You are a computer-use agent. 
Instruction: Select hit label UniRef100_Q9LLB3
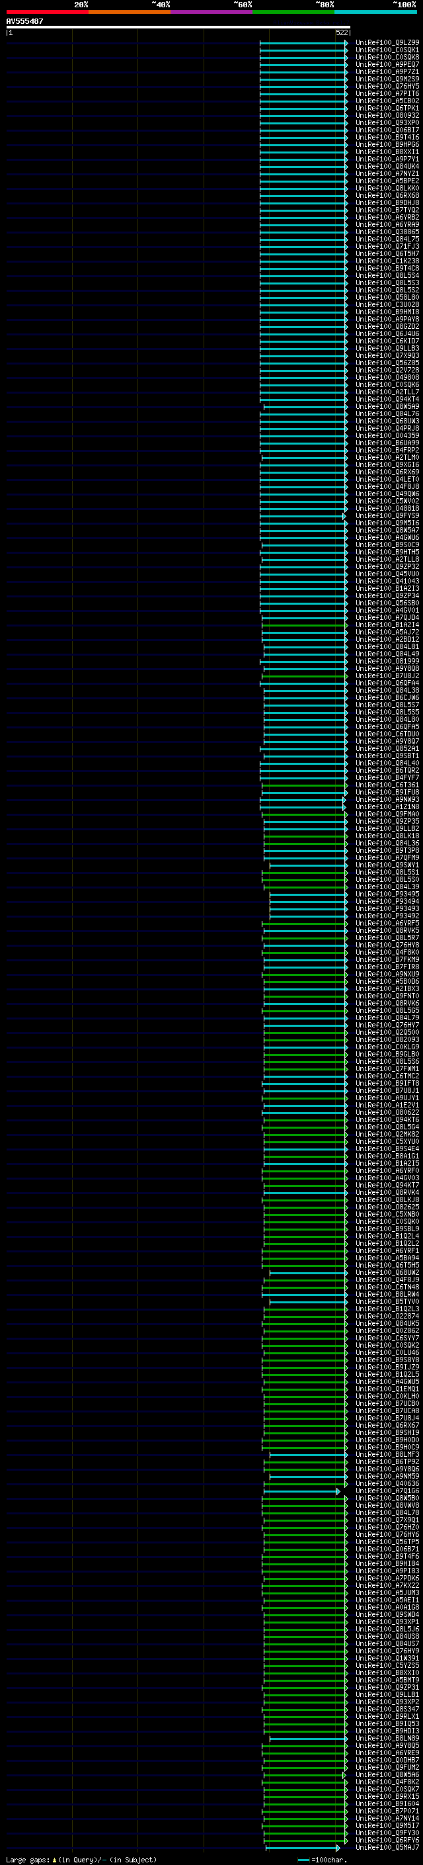tap(387, 348)
